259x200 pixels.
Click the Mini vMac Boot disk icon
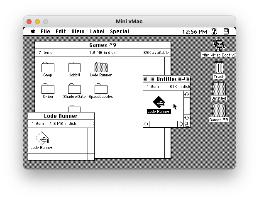[x=219, y=46]
